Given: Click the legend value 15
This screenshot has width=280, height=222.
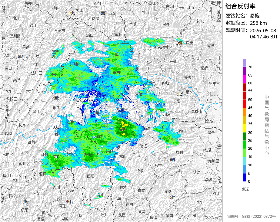Looking at the screenshot, I should click(x=250, y=157).
